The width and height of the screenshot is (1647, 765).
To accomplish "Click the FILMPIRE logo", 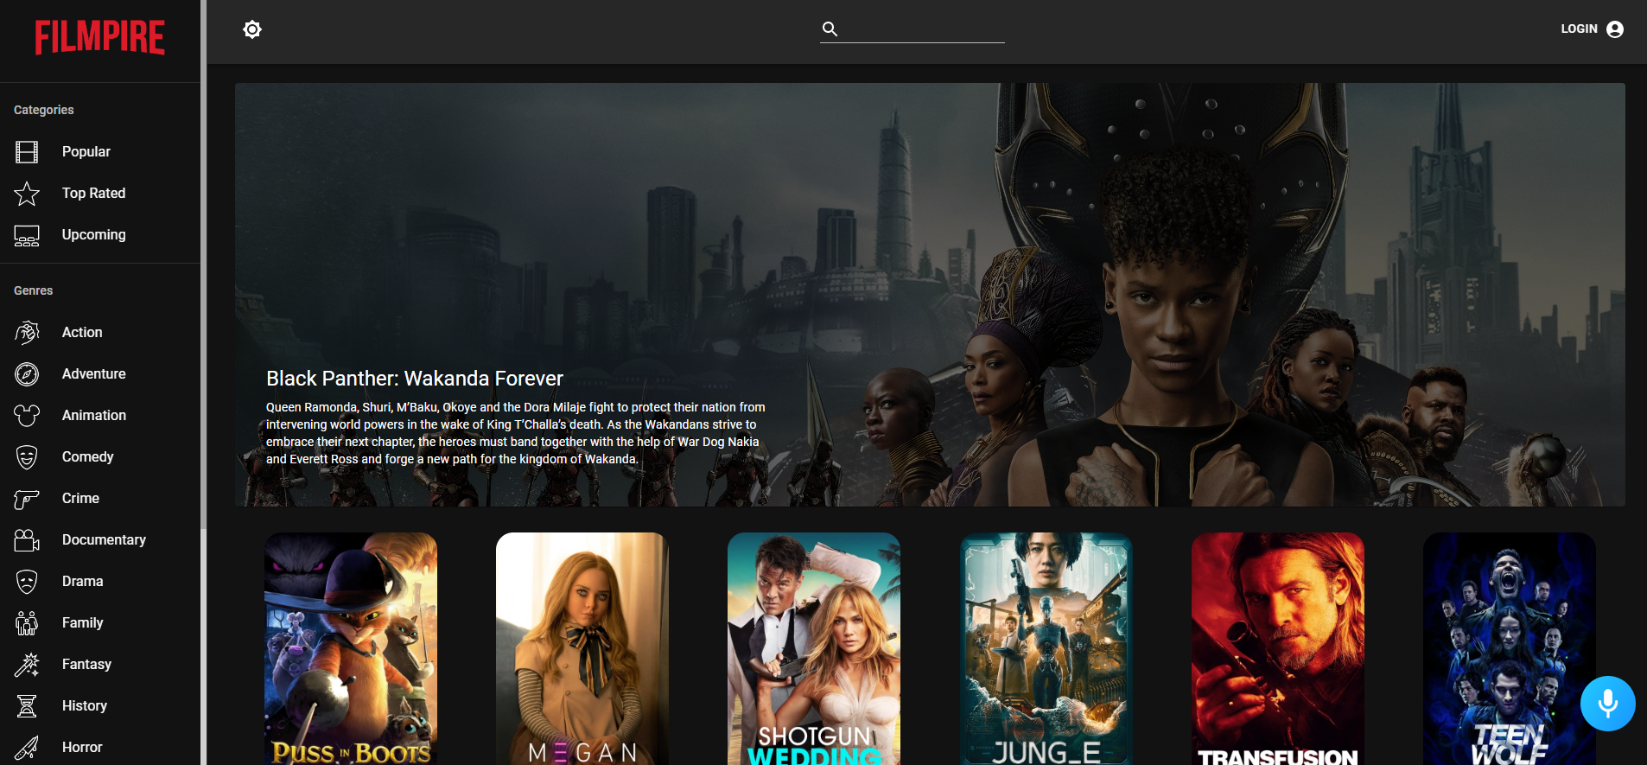I will (x=99, y=37).
